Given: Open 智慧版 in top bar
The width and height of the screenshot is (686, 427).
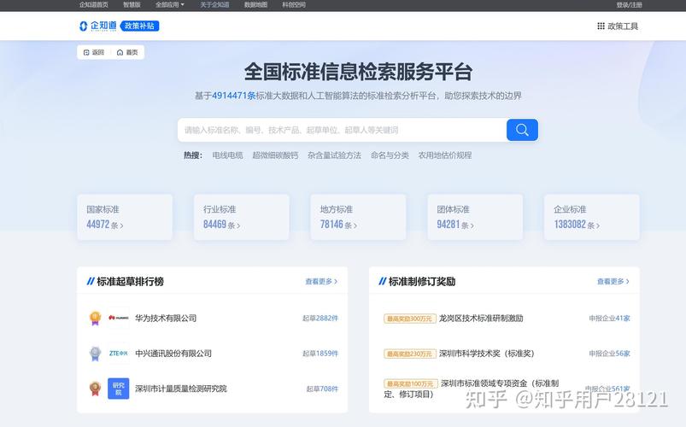Looking at the screenshot, I should pos(132,5).
